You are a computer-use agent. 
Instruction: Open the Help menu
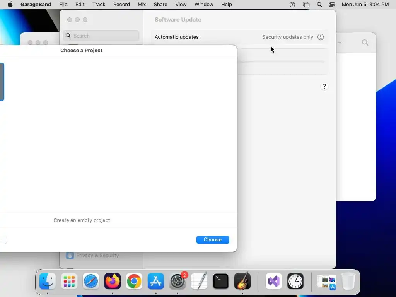[226, 4]
